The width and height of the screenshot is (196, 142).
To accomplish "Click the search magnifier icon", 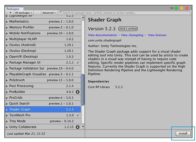I will [61, 13].
